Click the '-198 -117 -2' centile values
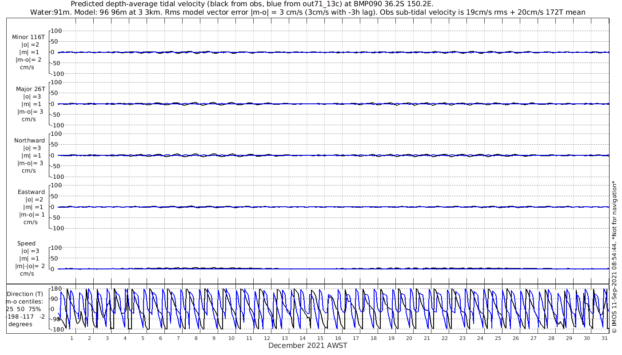This screenshot has height=355, width=622. point(25,317)
